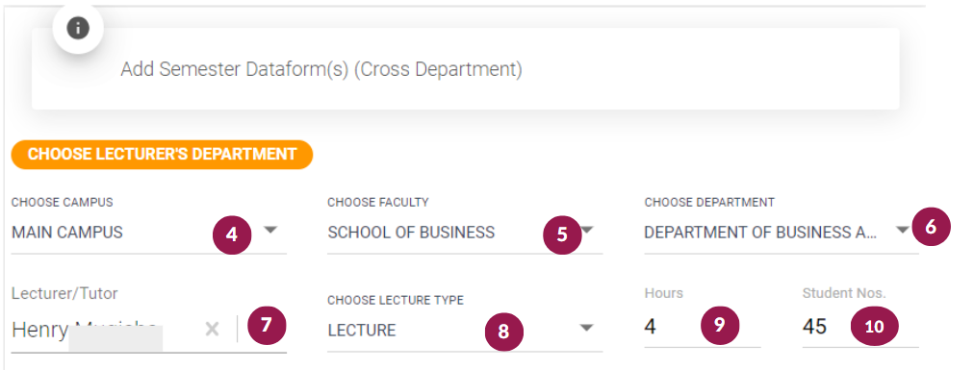Expand the Choose Department dropdown arrow
The image size is (974, 370).
click(903, 230)
